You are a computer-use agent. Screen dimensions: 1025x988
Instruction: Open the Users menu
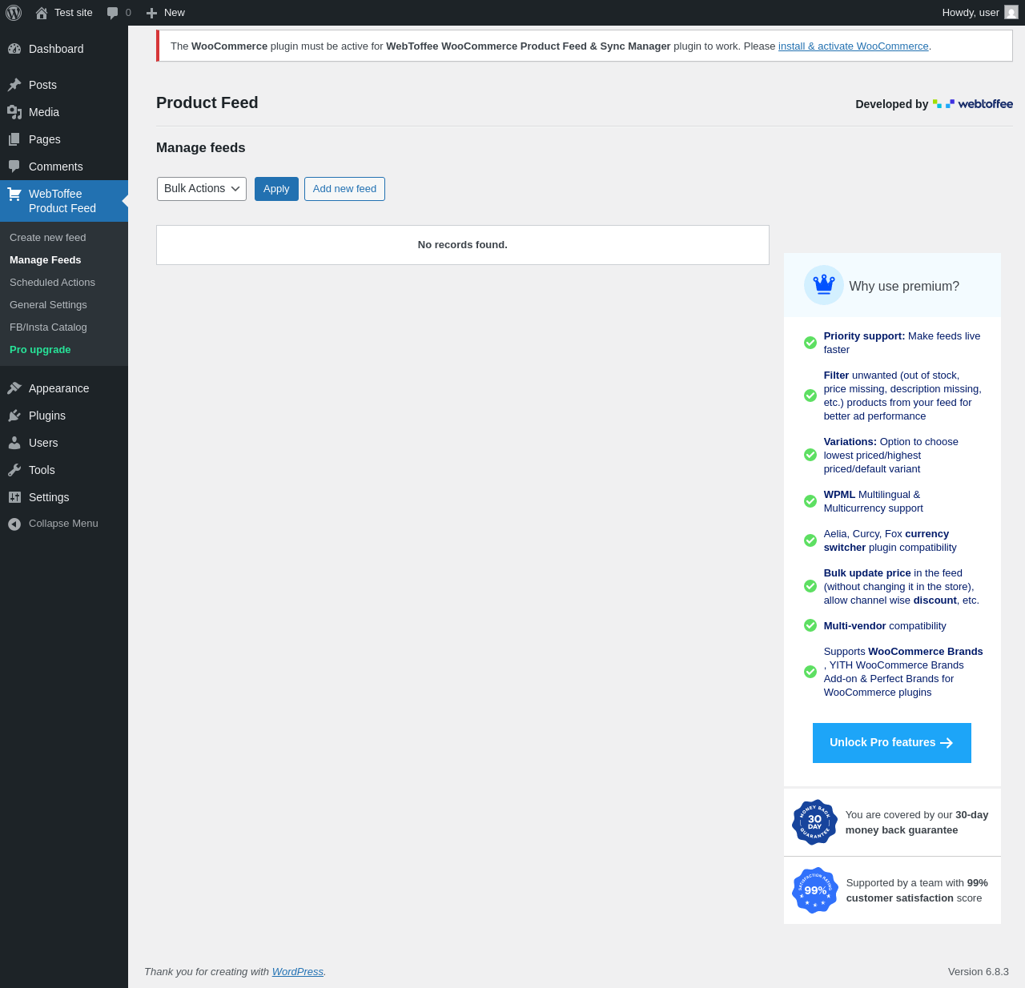(x=64, y=443)
